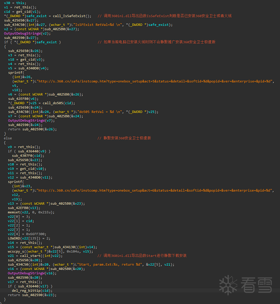This screenshot has width=280, height=304.
Task: Select the 'if ( *(_DWORD *)safe_exist )' condition
Action: pos(32,42)
